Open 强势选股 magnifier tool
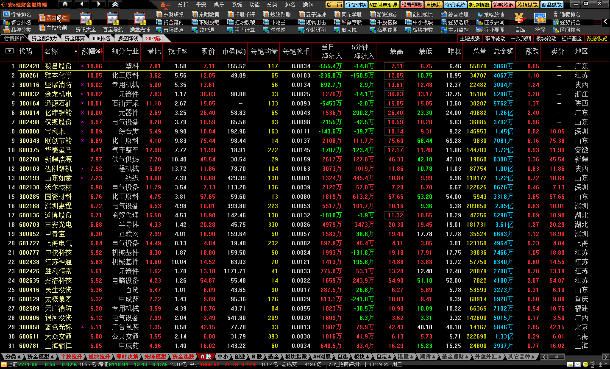This screenshot has width=610, height=369. coord(454,22)
